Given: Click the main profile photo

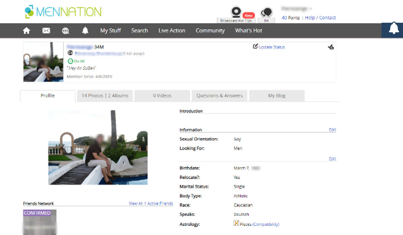Looking at the screenshot, I should [x=98, y=147].
